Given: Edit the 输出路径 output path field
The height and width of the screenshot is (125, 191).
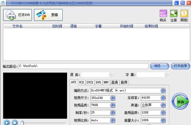Looking at the screenshot, I should (x=83, y=66).
